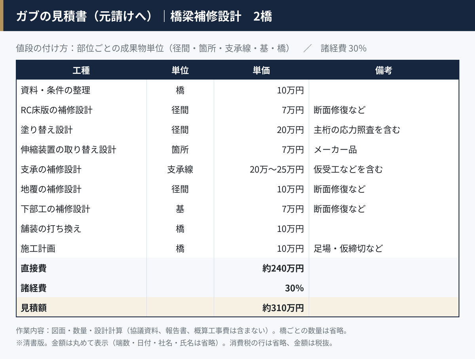Click the 橋 unit for 施工計画
Screen dimensions: 475x359
pyautogui.click(x=180, y=249)
